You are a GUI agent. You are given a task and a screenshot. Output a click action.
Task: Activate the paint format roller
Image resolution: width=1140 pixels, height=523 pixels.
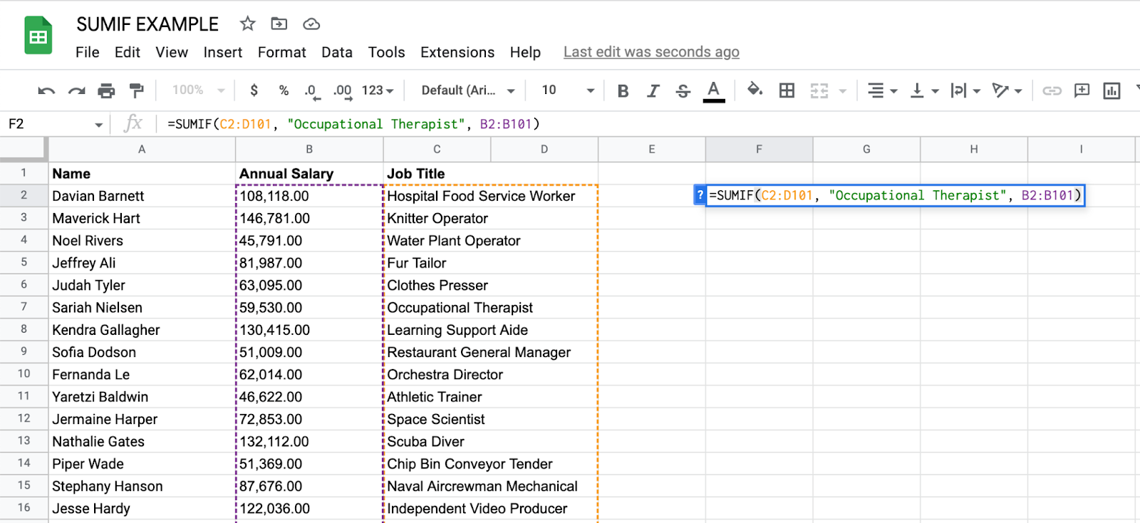click(136, 90)
